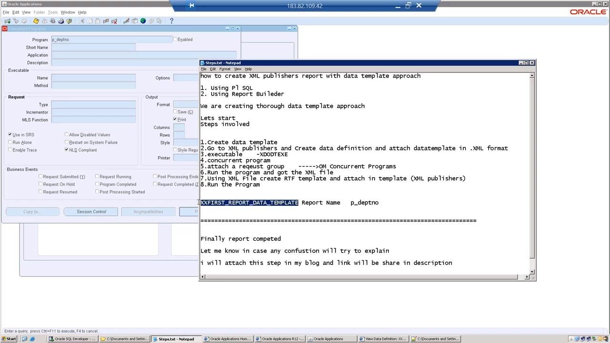Image resolution: width=610 pixels, height=343 pixels.
Task: Tick the Enabled checkbox beside Program
Action: point(175,40)
